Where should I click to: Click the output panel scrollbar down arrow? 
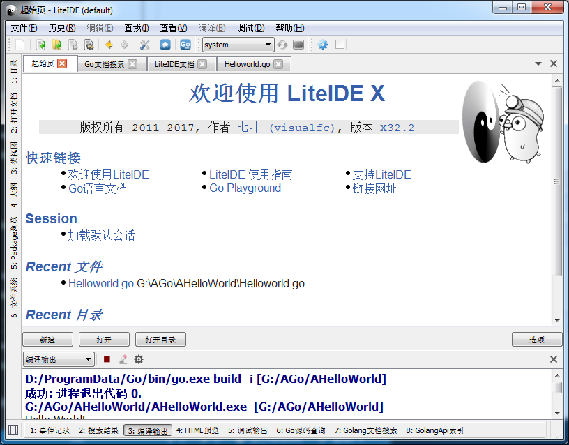[557, 413]
